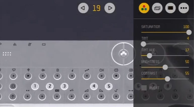Click the Brightness slider knob
This screenshot has height=107, width=194.
coord(165,67)
